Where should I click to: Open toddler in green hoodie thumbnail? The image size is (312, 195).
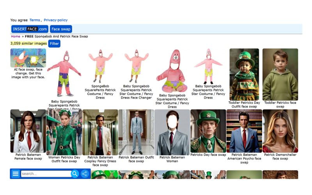pyautogui.click(x=280, y=74)
